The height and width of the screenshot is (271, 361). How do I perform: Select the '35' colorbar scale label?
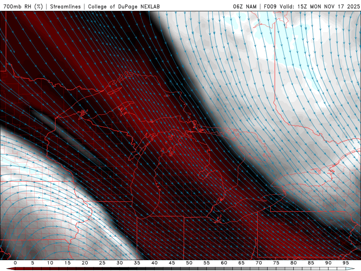point(137,263)
